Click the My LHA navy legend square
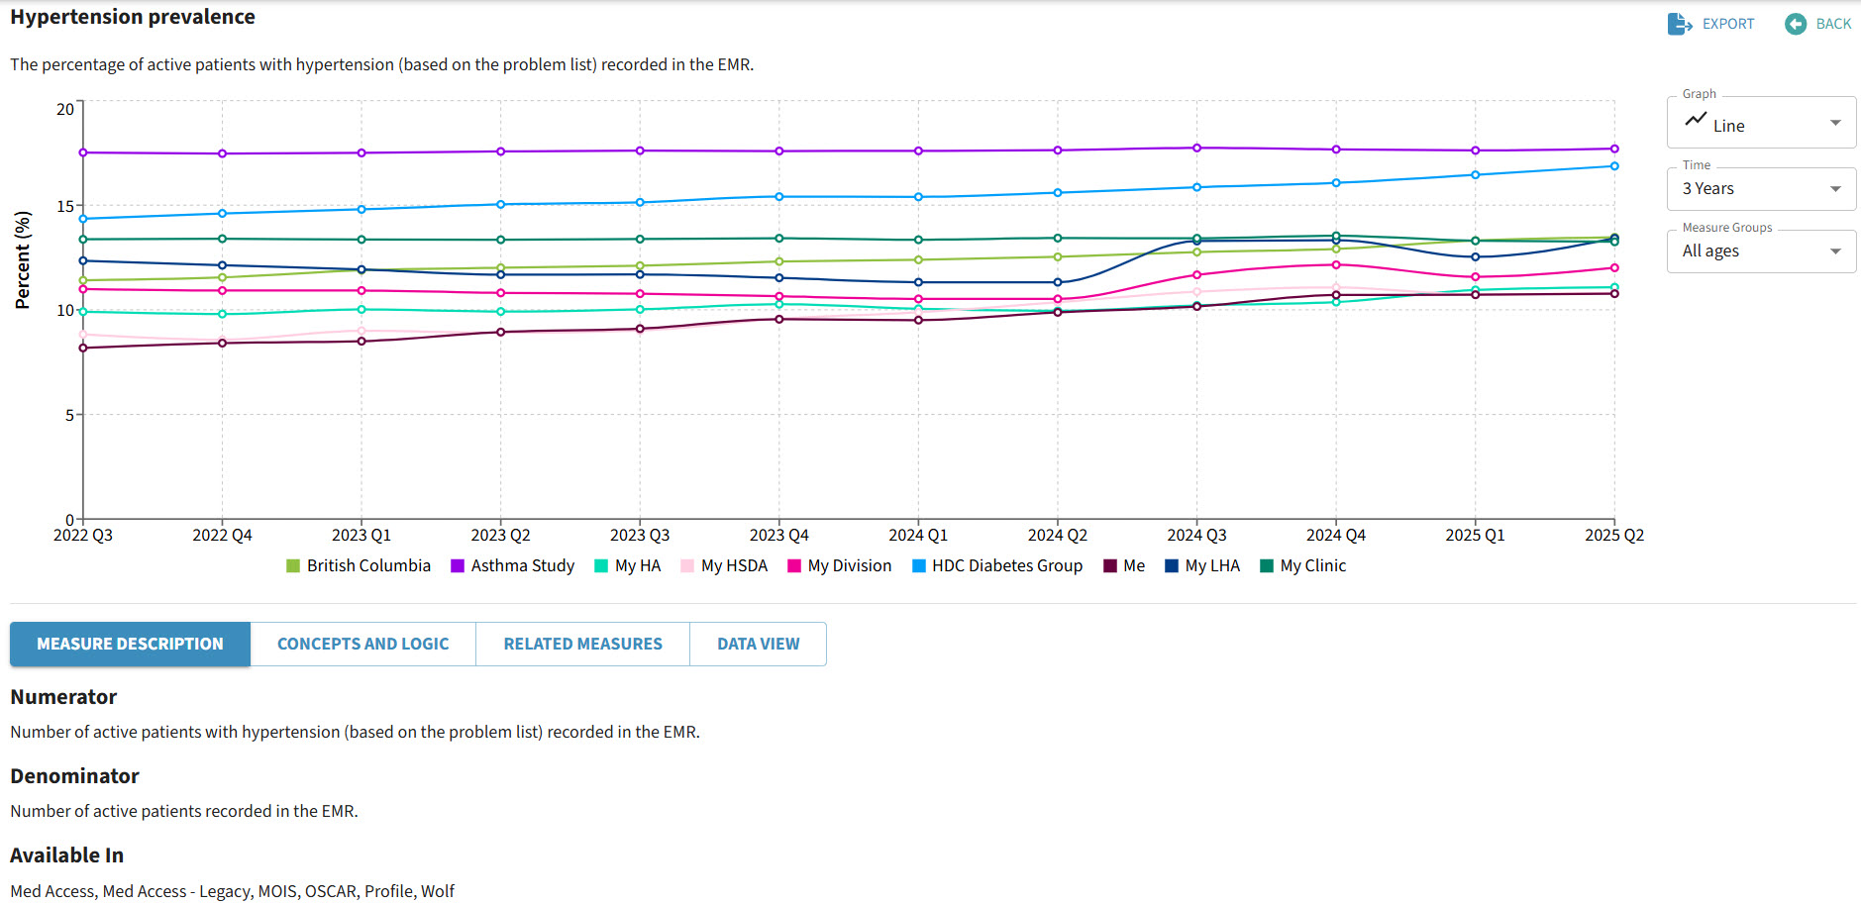1861x903 pixels. coord(1172,566)
